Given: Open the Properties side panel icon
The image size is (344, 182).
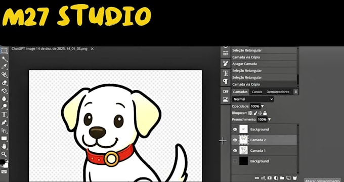Looking at the screenshot, I should tap(225, 53).
